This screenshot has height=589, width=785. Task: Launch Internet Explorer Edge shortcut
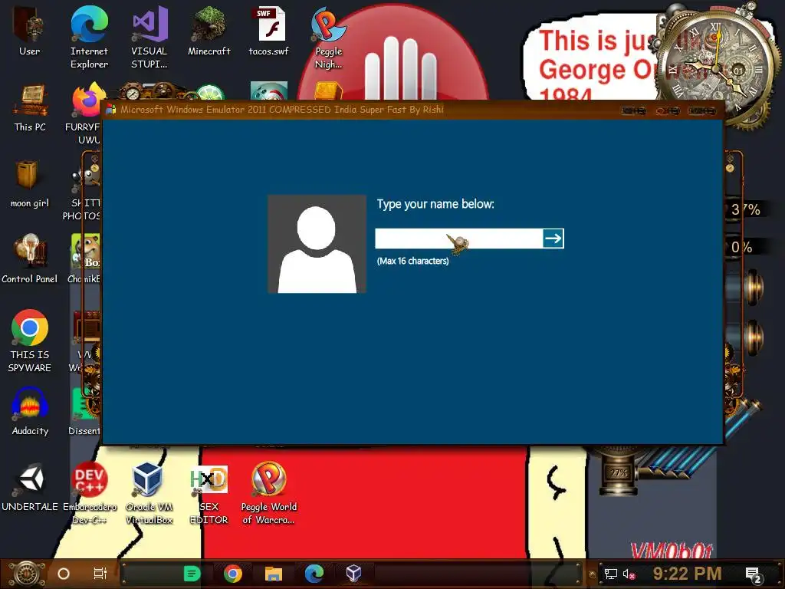89,36
